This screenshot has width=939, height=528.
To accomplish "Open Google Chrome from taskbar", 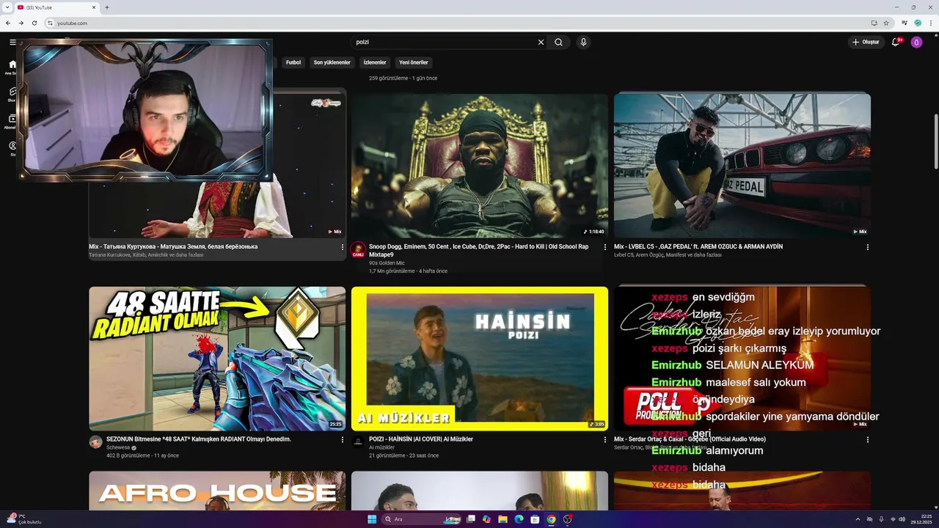I will point(551,519).
